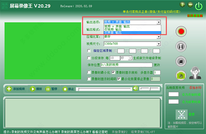206x134 pixels.
Task: Open the 后期裁剪视频 tab
Action: pos(175,88)
